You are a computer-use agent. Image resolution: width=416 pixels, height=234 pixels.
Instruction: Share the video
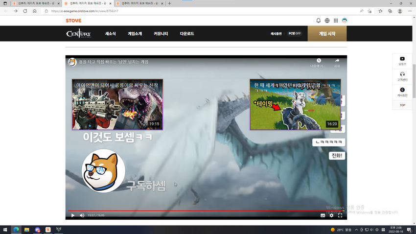pos(337,63)
